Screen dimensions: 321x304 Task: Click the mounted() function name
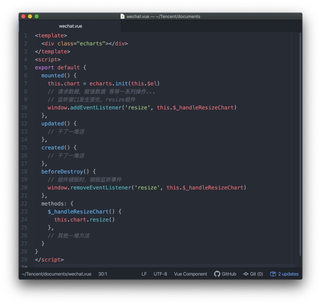53,75
